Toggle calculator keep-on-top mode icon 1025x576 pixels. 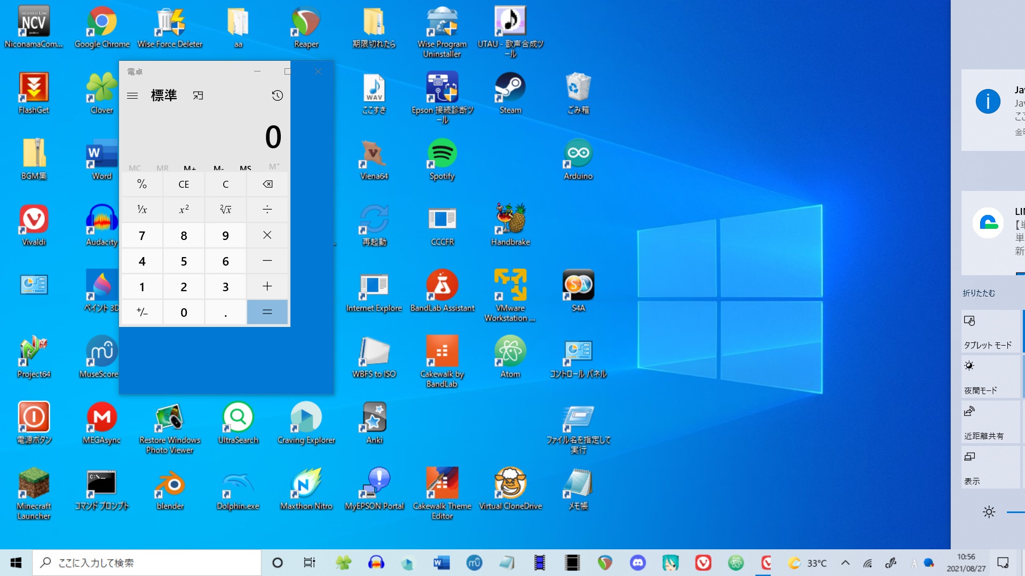[198, 95]
